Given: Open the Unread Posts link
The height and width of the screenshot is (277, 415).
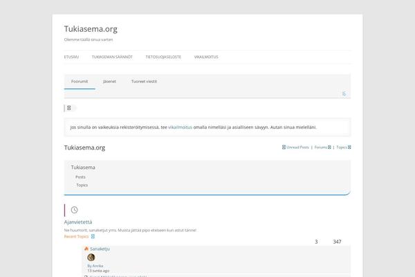Looking at the screenshot, I should pos(297,147).
